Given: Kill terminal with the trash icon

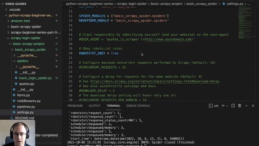Looking at the screenshot, I should pos(240,105).
